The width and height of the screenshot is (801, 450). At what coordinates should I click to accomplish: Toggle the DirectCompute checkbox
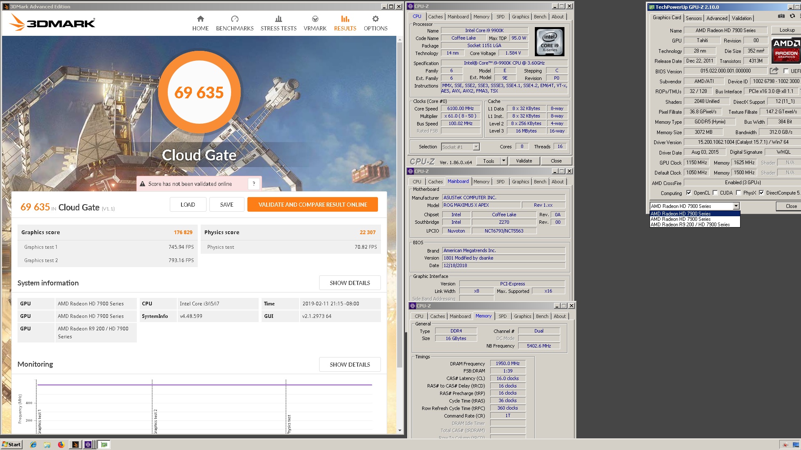(761, 193)
